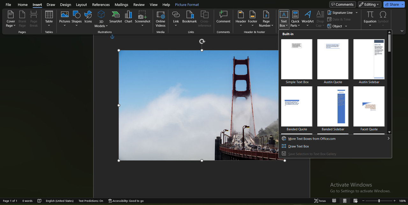Click the zoom in plus button
408x205 pixels.
pos(395,201)
